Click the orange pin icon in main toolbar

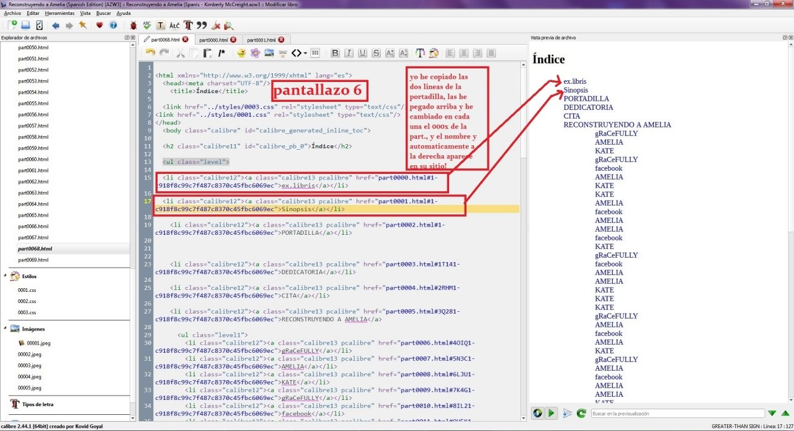[83, 25]
